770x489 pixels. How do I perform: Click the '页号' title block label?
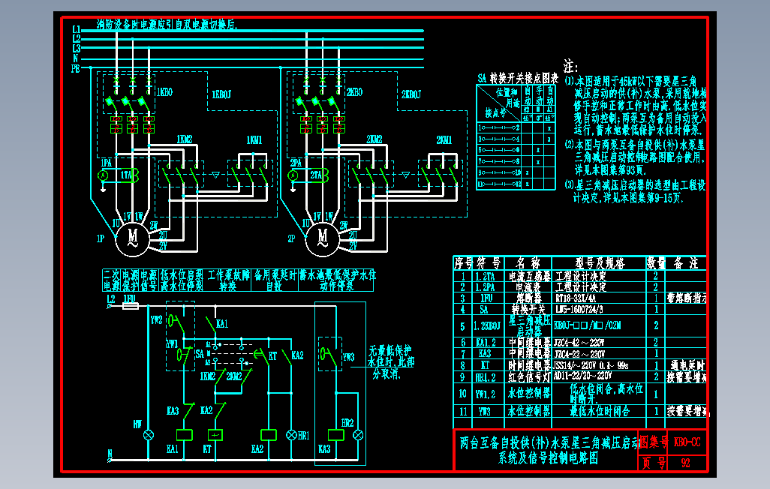[x=654, y=463]
